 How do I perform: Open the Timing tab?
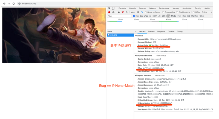click(180, 32)
